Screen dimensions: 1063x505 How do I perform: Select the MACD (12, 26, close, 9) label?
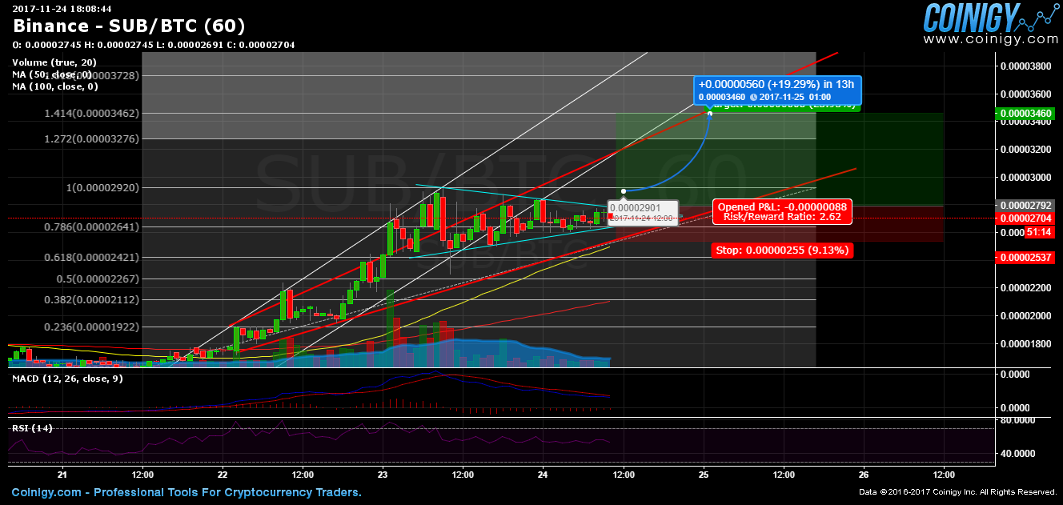66,378
